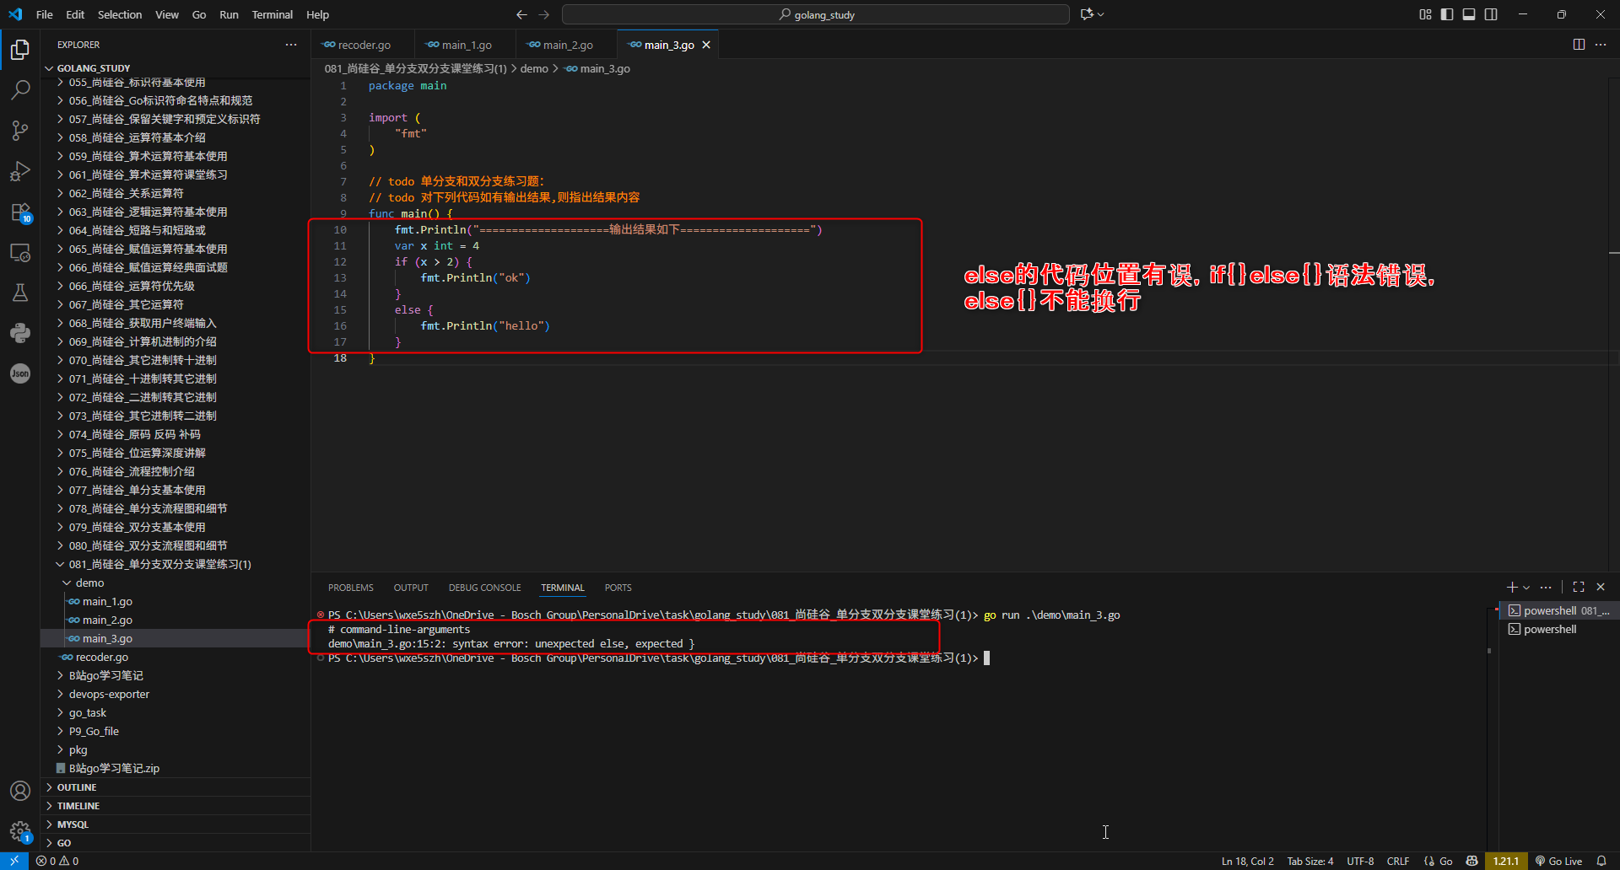Click the demo breadcrumb in editor path
The height and width of the screenshot is (870, 1620).
click(x=534, y=68)
